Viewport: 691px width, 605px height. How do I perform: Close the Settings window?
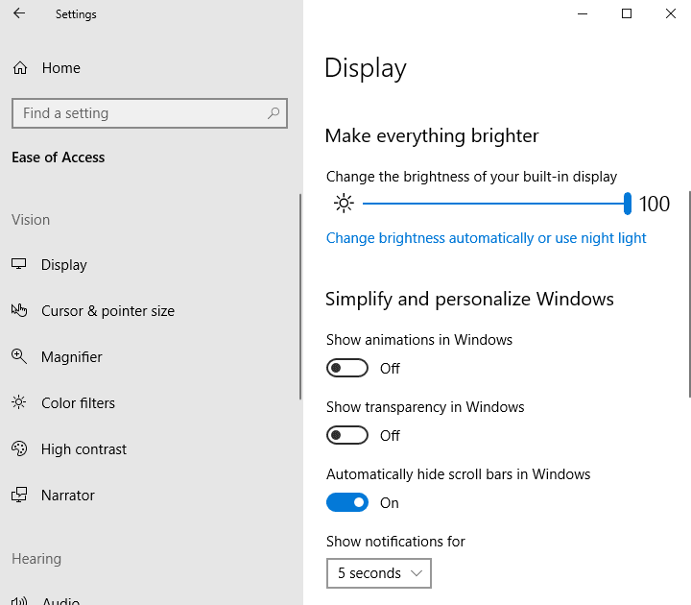click(670, 13)
